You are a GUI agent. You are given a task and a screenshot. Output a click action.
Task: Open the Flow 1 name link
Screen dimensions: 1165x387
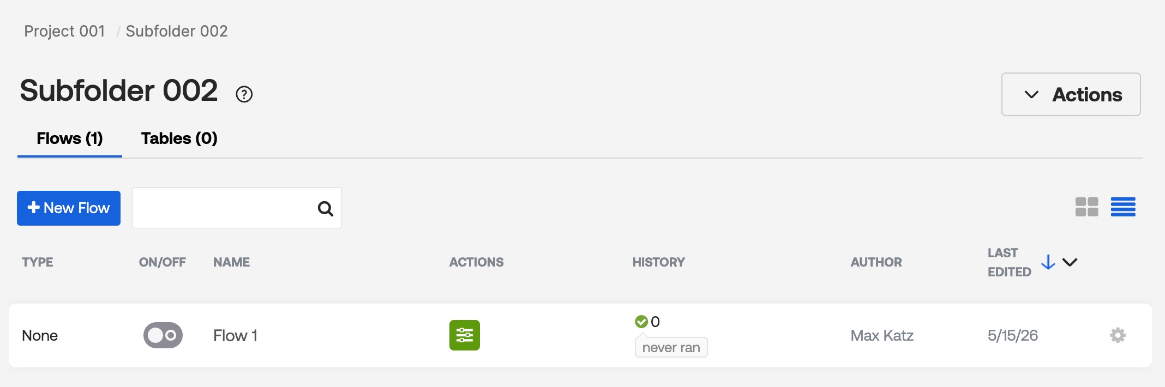point(235,335)
